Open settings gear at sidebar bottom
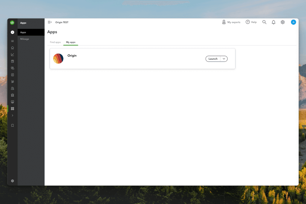The image size is (306, 204). coord(13,181)
